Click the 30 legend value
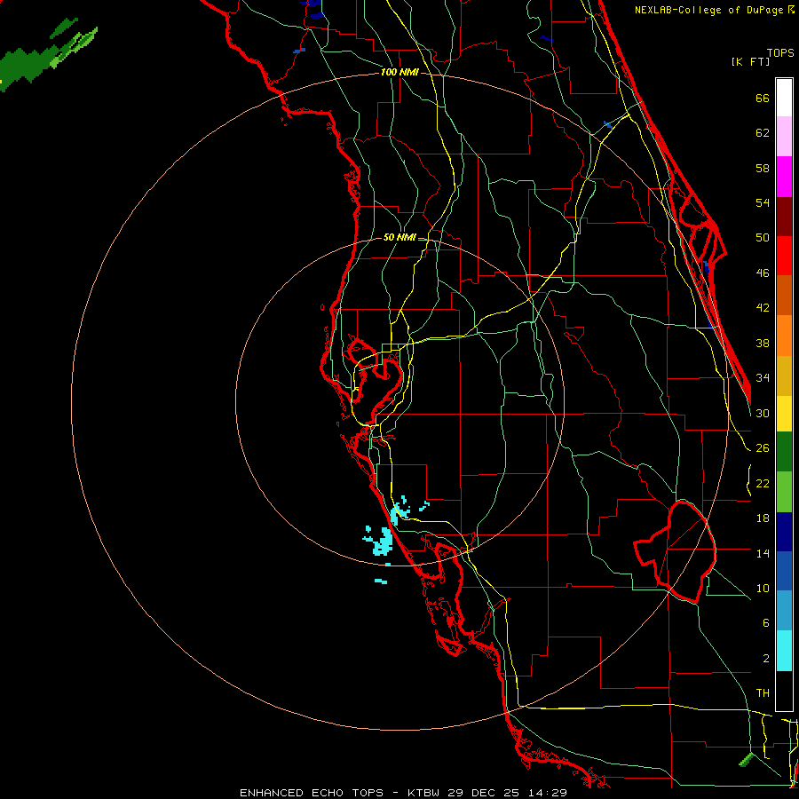The image size is (799, 799). [763, 413]
